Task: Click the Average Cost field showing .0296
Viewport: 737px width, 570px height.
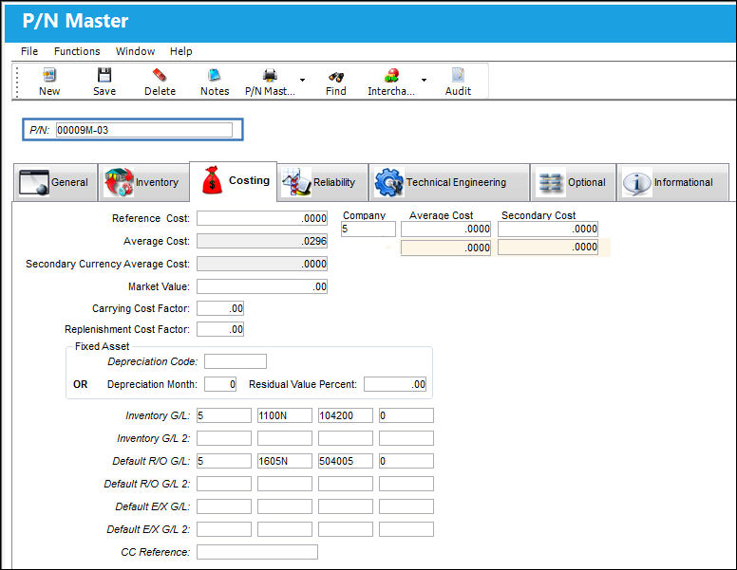Action: 262,241
